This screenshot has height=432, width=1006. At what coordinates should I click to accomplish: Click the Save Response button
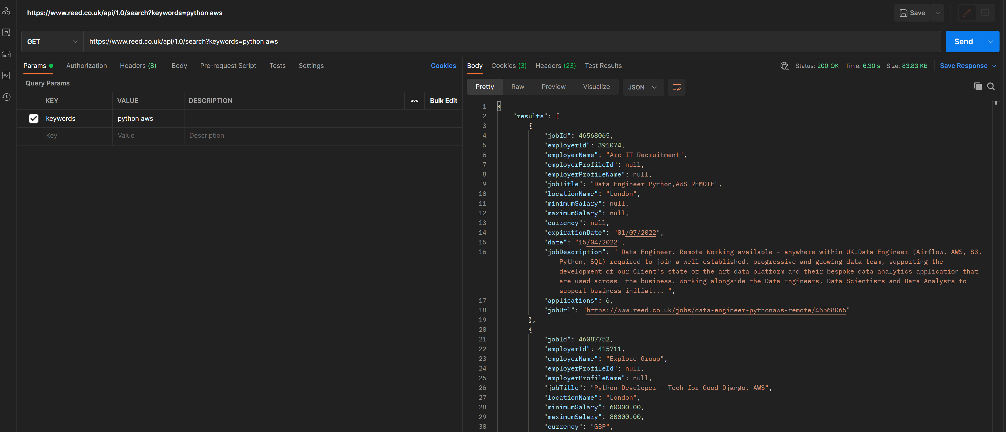(x=963, y=65)
